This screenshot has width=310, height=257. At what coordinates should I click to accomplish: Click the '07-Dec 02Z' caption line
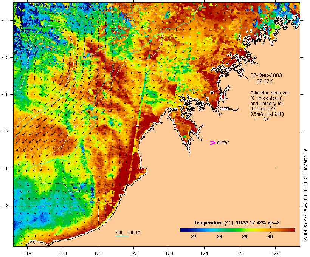click(263, 109)
